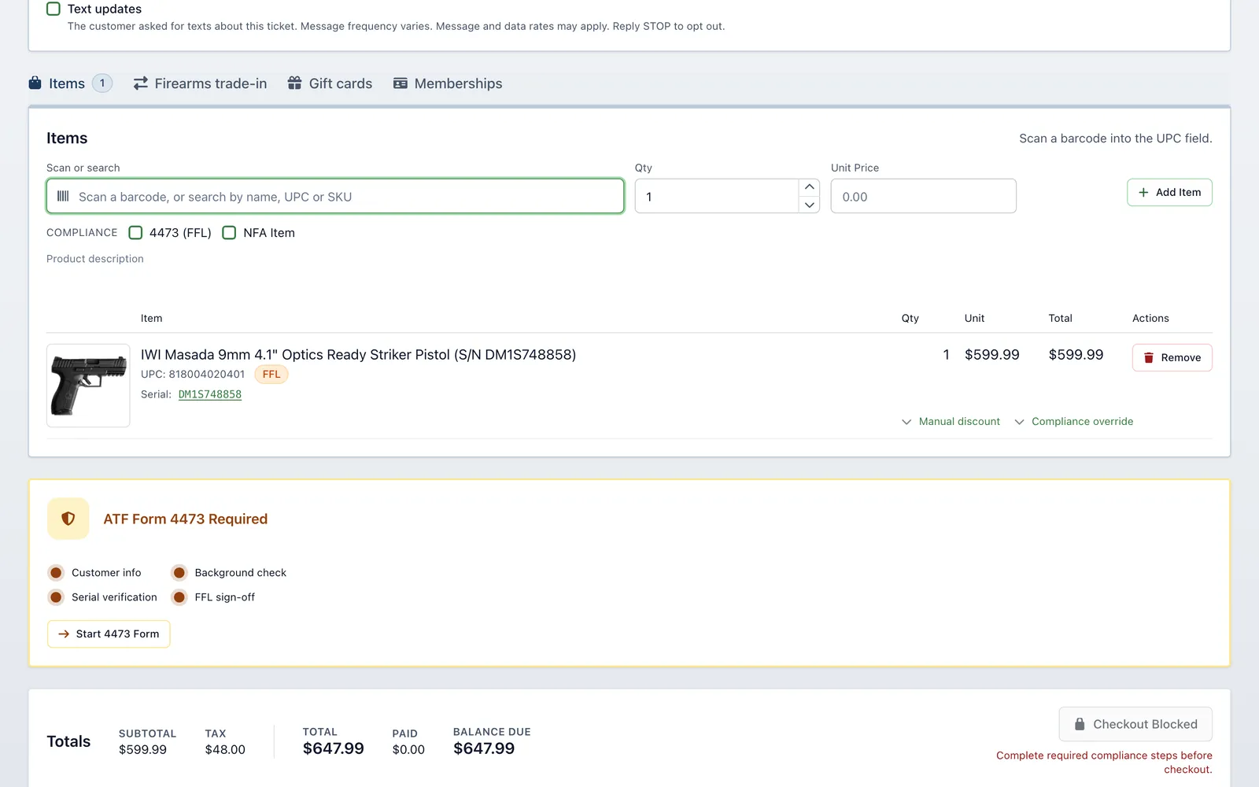
Task: Click the tax amount $48.00
Action: (225, 750)
